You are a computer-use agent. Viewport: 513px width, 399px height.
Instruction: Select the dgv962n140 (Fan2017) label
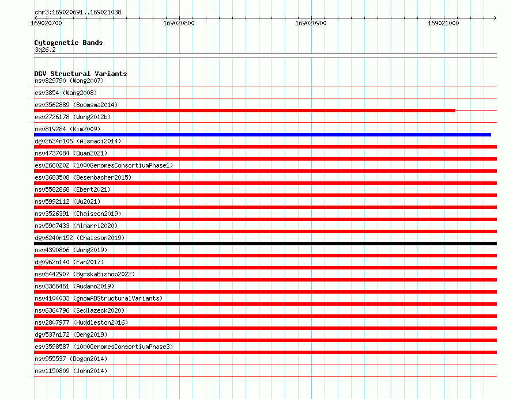coord(69,262)
